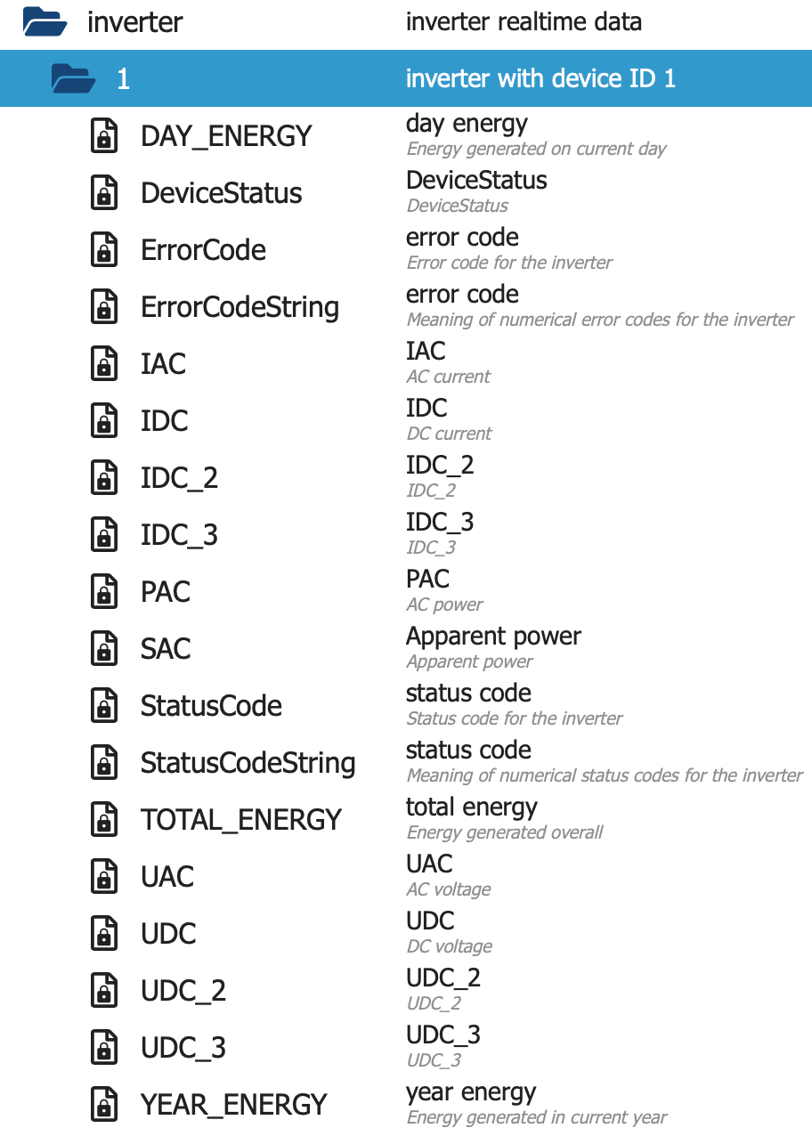Click the 'inverter with device ID 1' description
The width and height of the screenshot is (812, 1136).
[540, 78]
